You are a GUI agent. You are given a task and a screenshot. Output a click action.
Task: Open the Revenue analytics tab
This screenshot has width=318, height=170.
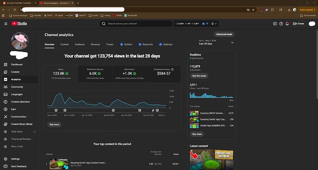[x=95, y=44]
